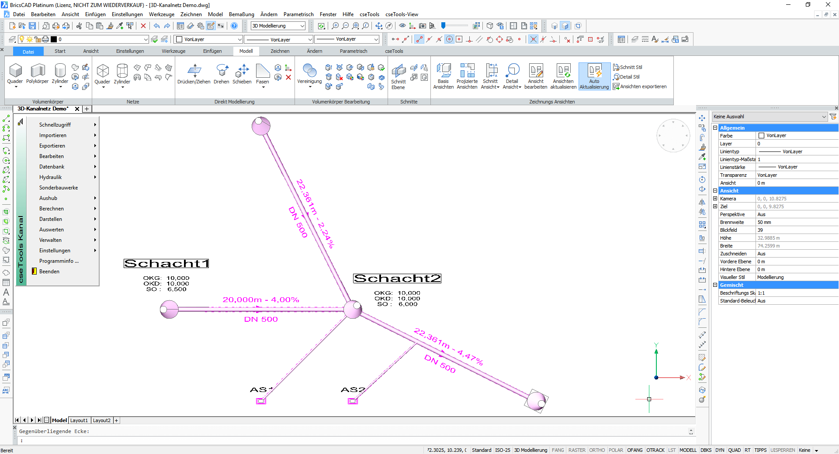839x454 pixels.
Task: Toggle ORTHO mode in status bar
Action: coord(597,450)
